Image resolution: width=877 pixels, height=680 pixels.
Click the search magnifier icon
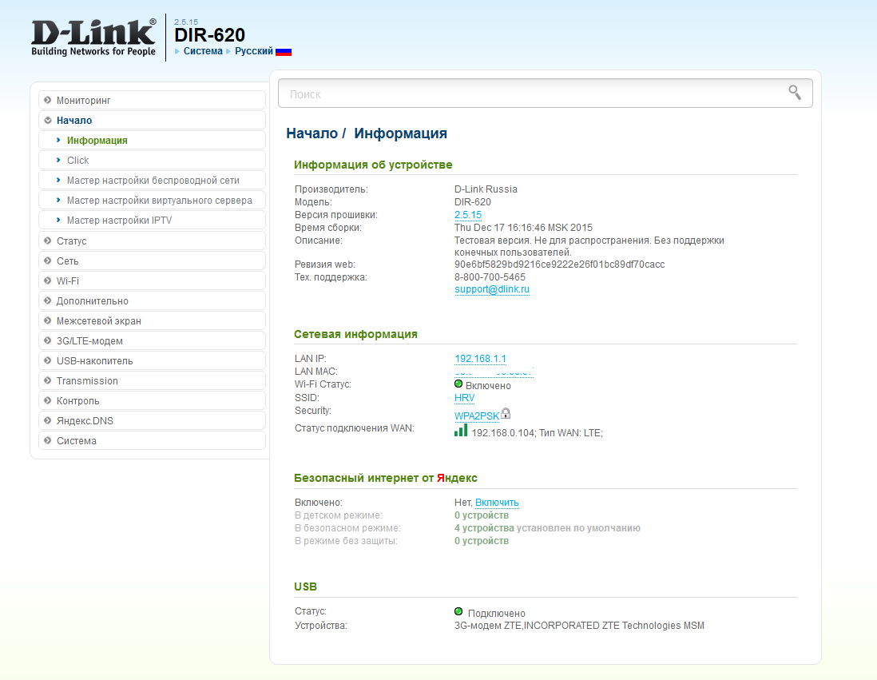(795, 93)
